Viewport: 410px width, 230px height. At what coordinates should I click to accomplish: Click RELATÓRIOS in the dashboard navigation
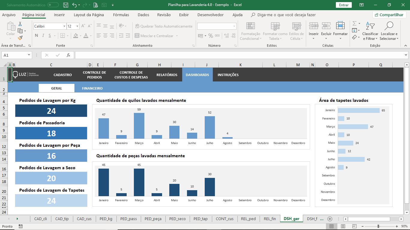coord(167,75)
